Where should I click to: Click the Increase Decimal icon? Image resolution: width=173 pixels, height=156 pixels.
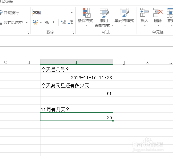[x=63, y=22]
